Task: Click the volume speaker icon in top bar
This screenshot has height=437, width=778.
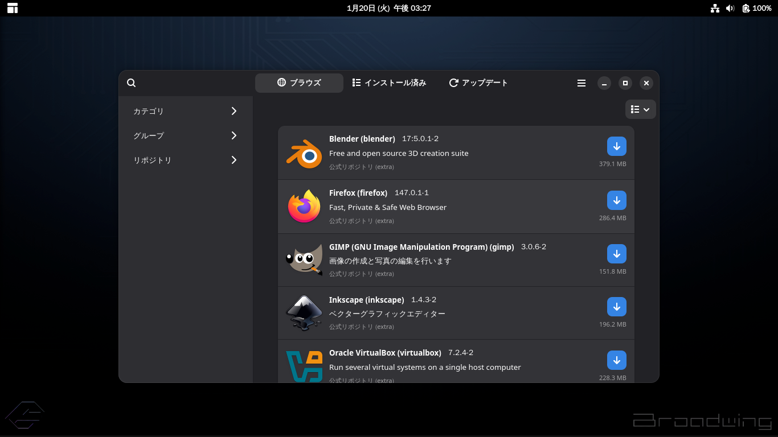Action: tap(730, 8)
